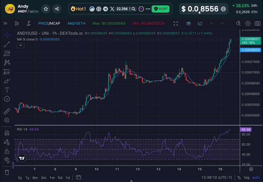Open the Telegram channel icon

coord(105,9)
